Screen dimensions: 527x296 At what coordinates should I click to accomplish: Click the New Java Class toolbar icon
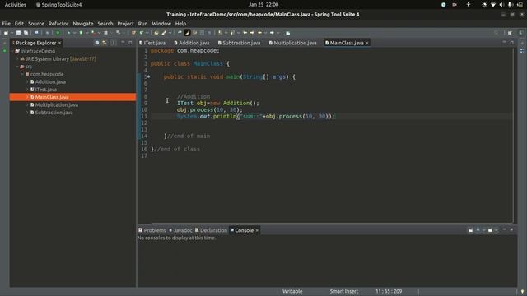(x=142, y=33)
